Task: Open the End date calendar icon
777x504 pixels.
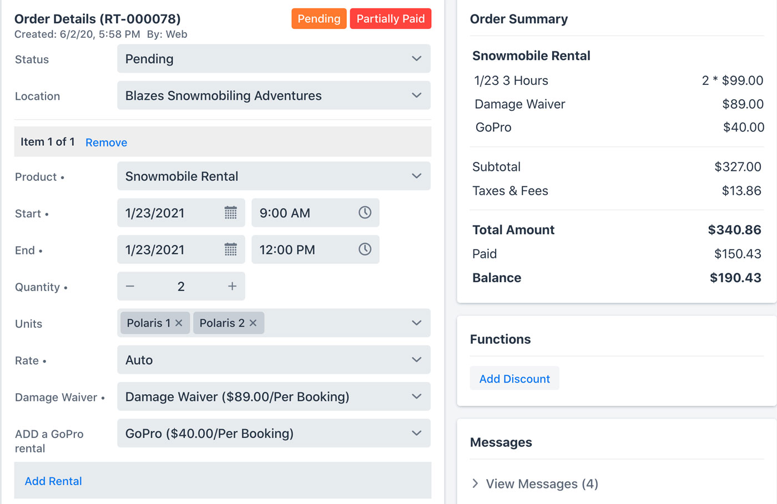Action: point(230,250)
